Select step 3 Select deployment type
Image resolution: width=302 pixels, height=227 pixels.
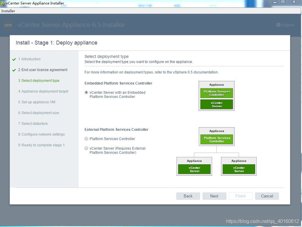[x=39, y=81]
